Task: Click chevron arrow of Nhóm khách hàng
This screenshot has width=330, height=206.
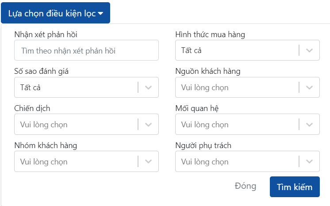Action: [149, 162]
